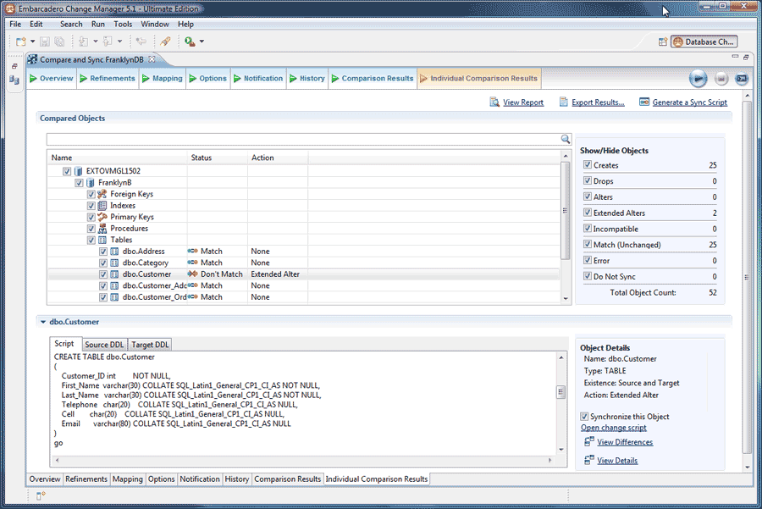Image resolution: width=762 pixels, height=509 pixels.
Task: Click the Import toolbar icon
Action: pyautogui.click(x=83, y=41)
